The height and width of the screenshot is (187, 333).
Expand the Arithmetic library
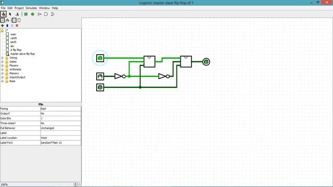(2, 69)
